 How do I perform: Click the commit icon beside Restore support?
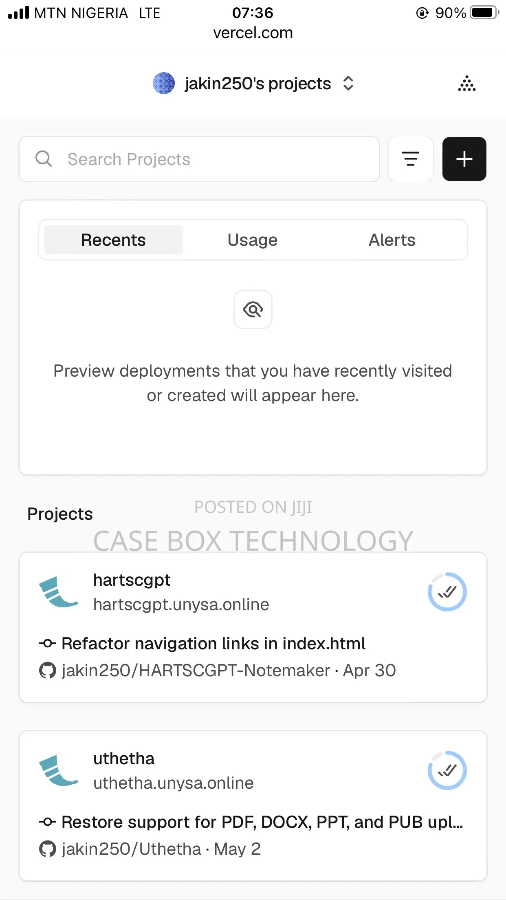(x=48, y=822)
